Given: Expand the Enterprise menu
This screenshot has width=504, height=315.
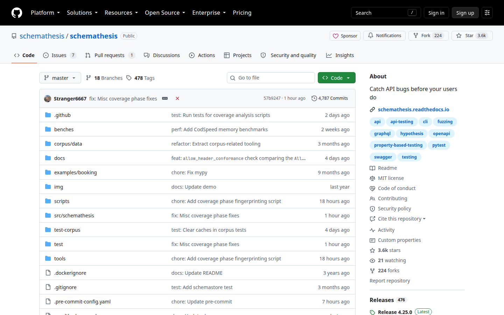Looking at the screenshot, I should point(209,13).
